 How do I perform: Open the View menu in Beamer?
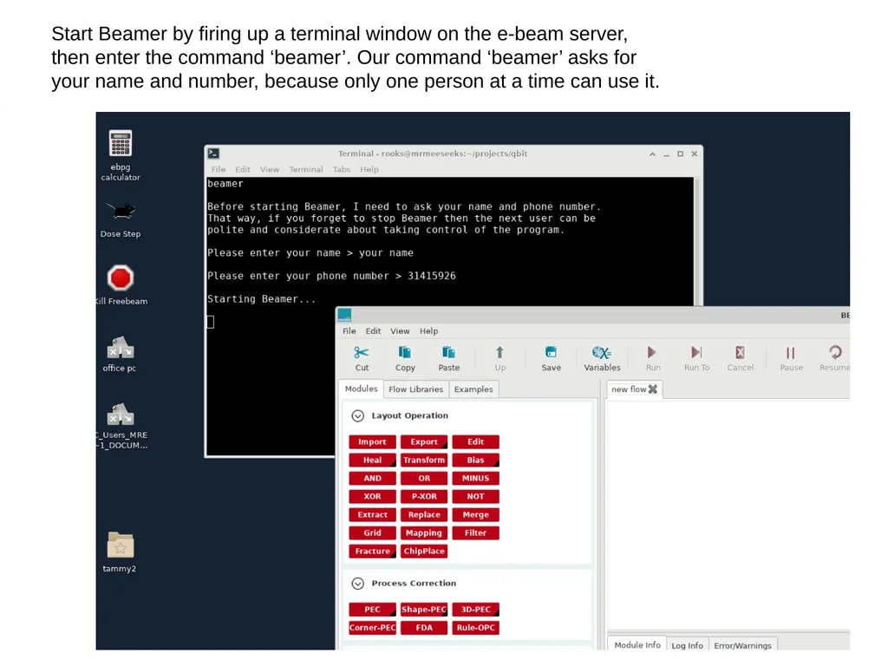pyautogui.click(x=400, y=330)
